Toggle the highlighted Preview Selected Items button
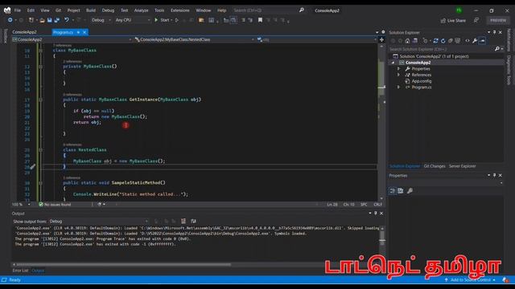The image size is (515, 289). (x=482, y=41)
